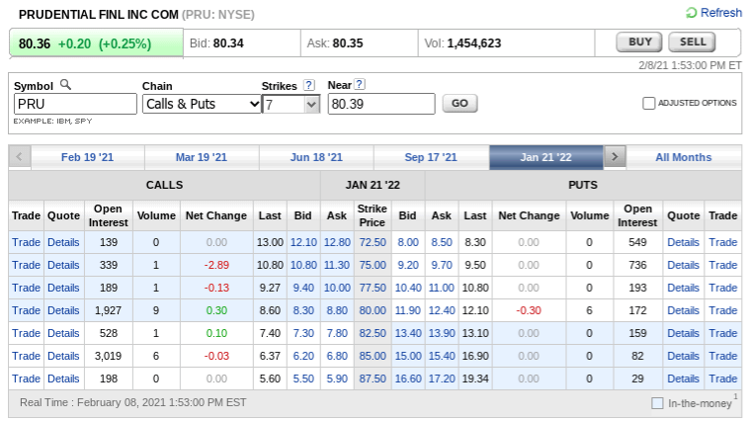Toggle the In-the-money checkbox
Viewport: 748px width, 421px height.
click(x=657, y=403)
